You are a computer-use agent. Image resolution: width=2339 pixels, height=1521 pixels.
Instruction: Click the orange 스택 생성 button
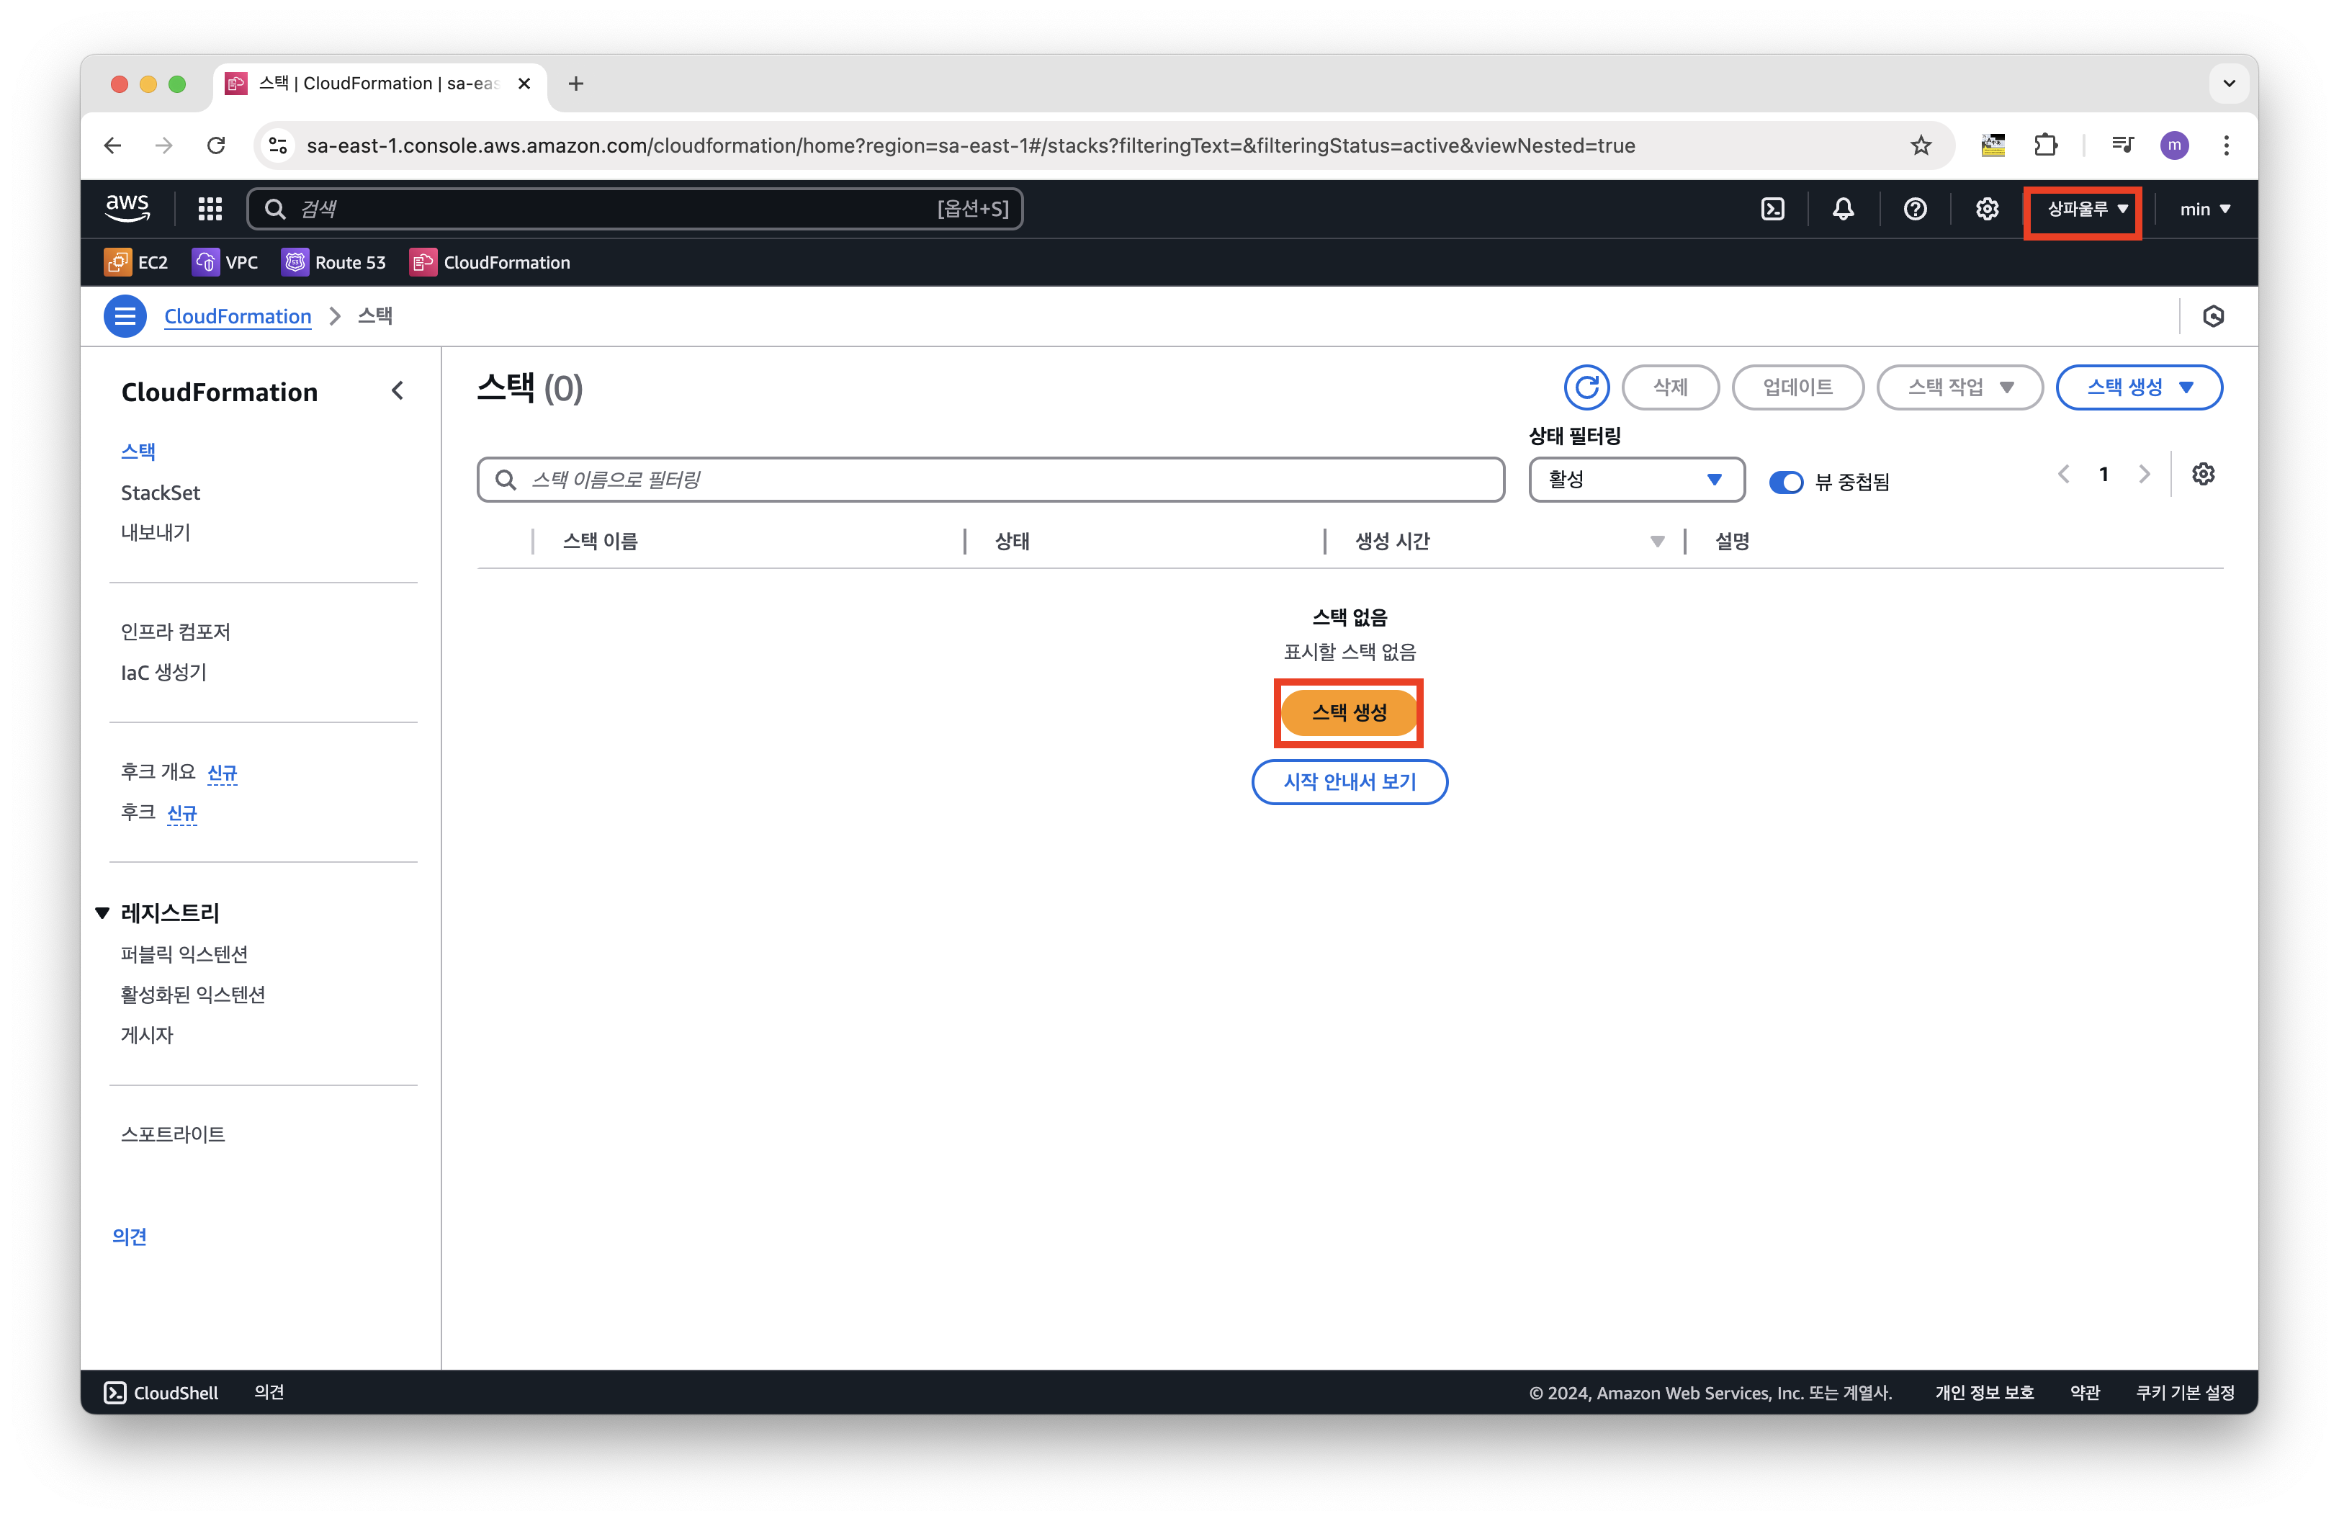coord(1348,712)
